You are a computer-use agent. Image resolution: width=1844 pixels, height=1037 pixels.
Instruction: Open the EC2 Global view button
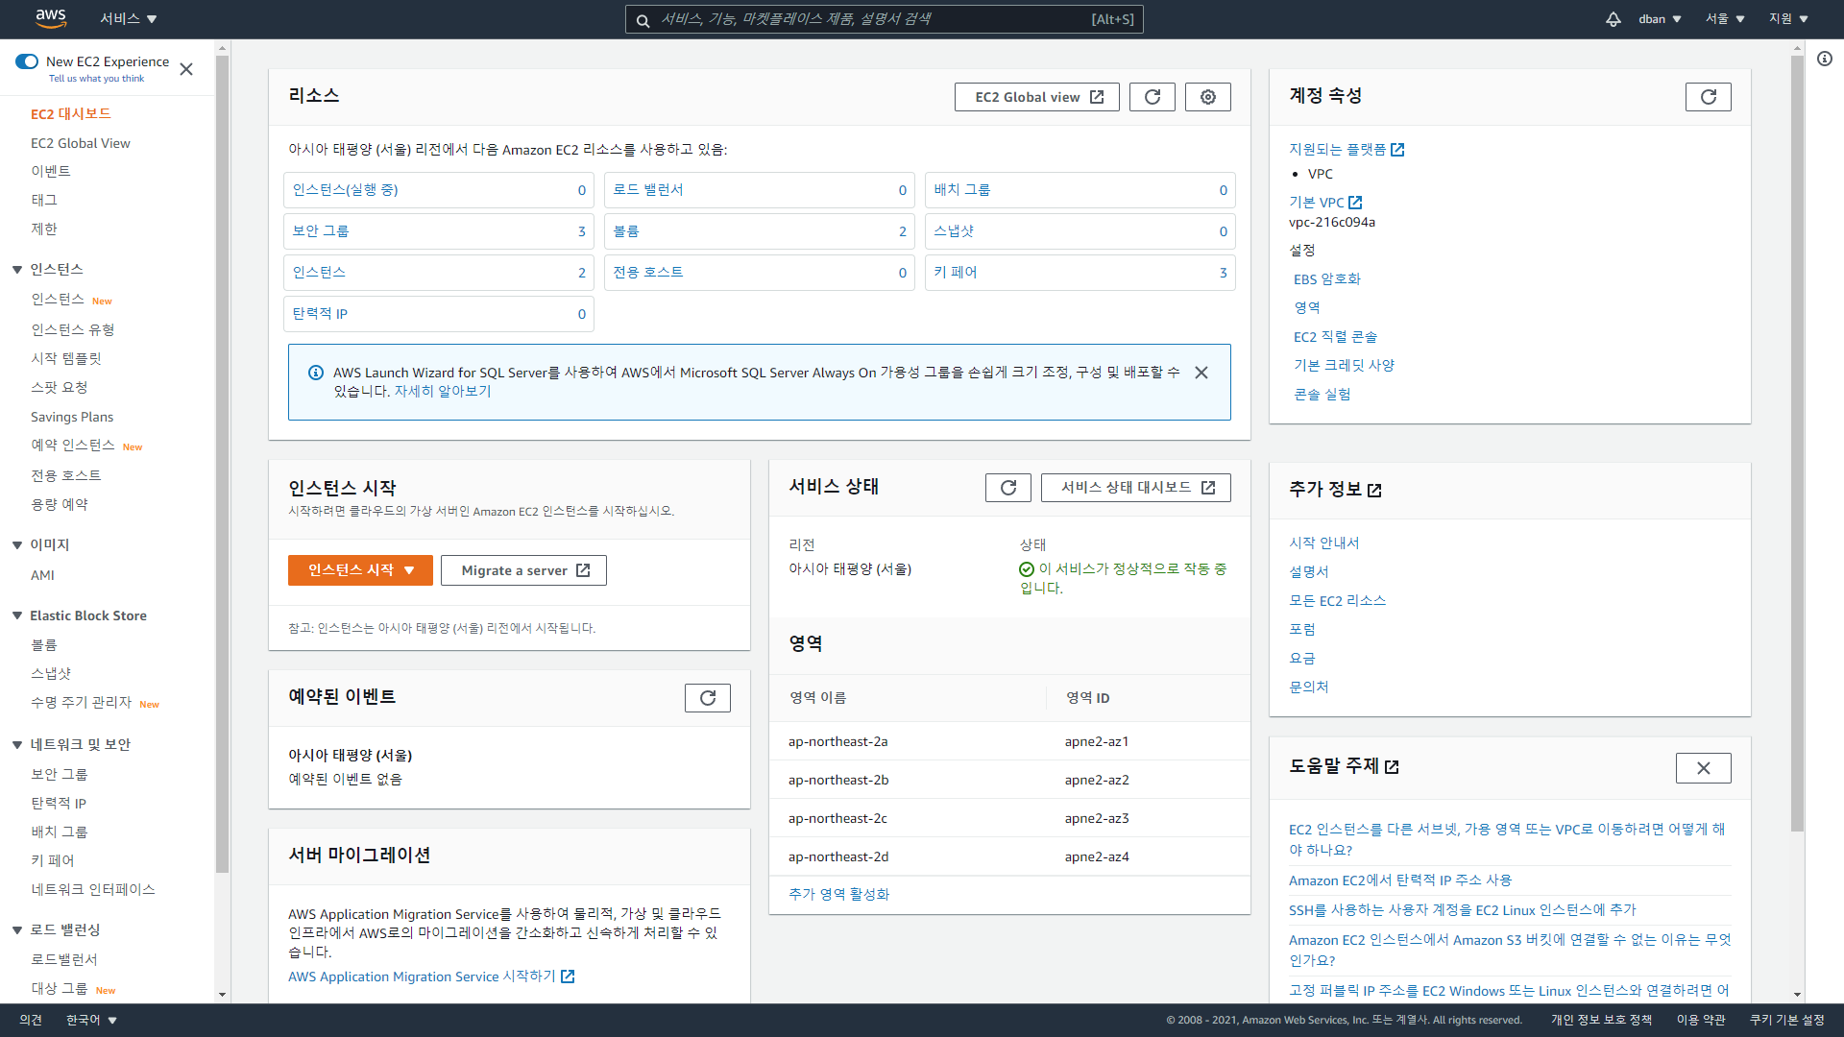pyautogui.click(x=1036, y=97)
